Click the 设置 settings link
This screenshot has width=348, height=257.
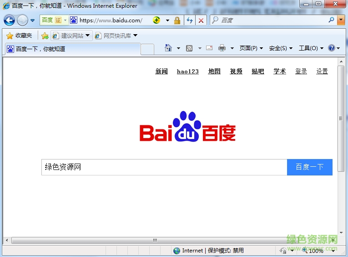click(322, 72)
